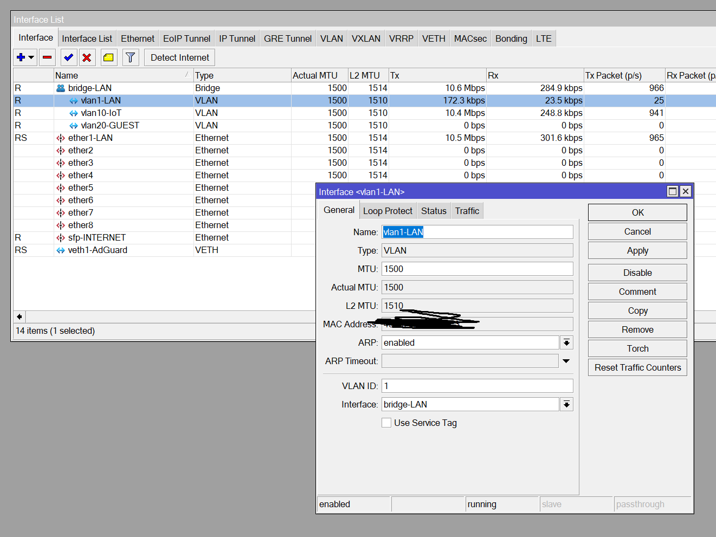Click the ether8 ethernet icon
Image resolution: width=716 pixels, height=537 pixels.
pyautogui.click(x=61, y=225)
